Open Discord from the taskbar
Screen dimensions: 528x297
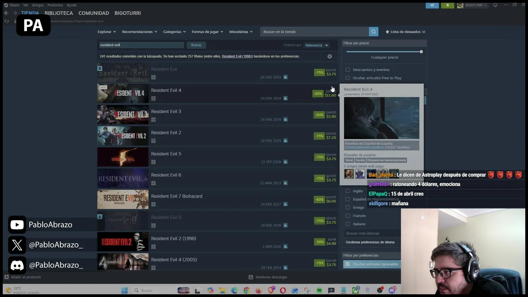392,290
